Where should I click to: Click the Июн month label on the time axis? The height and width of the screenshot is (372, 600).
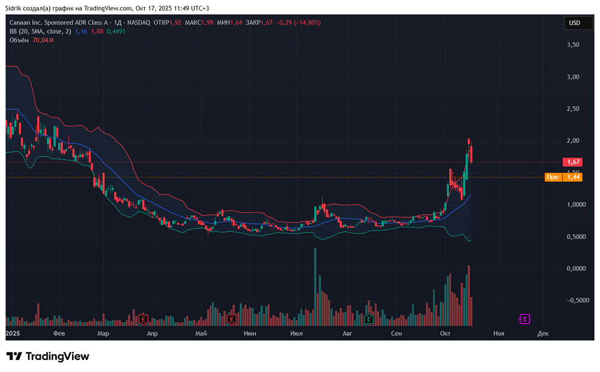point(250,334)
